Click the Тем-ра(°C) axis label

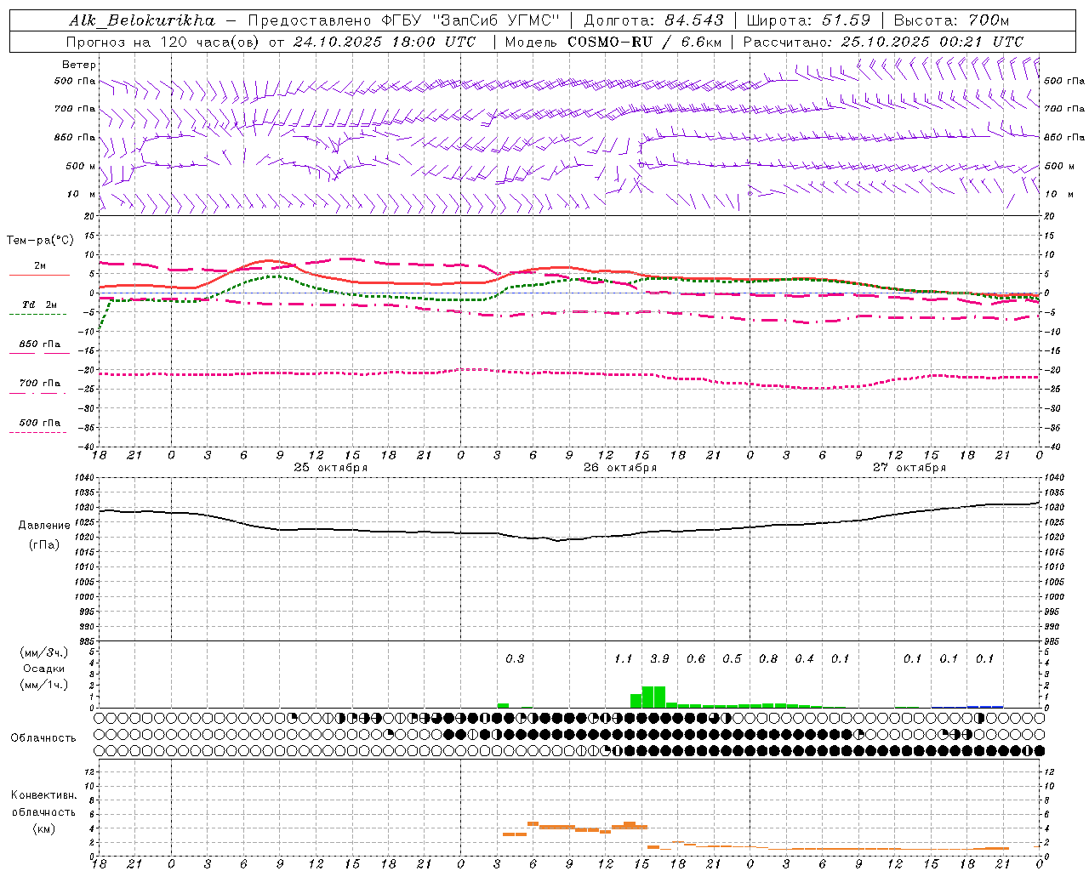pyautogui.click(x=40, y=241)
